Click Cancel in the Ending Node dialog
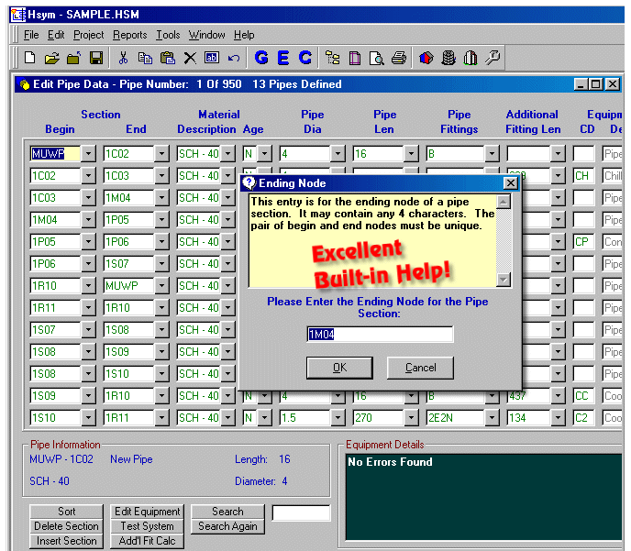This screenshot has height=551, width=631. (421, 368)
